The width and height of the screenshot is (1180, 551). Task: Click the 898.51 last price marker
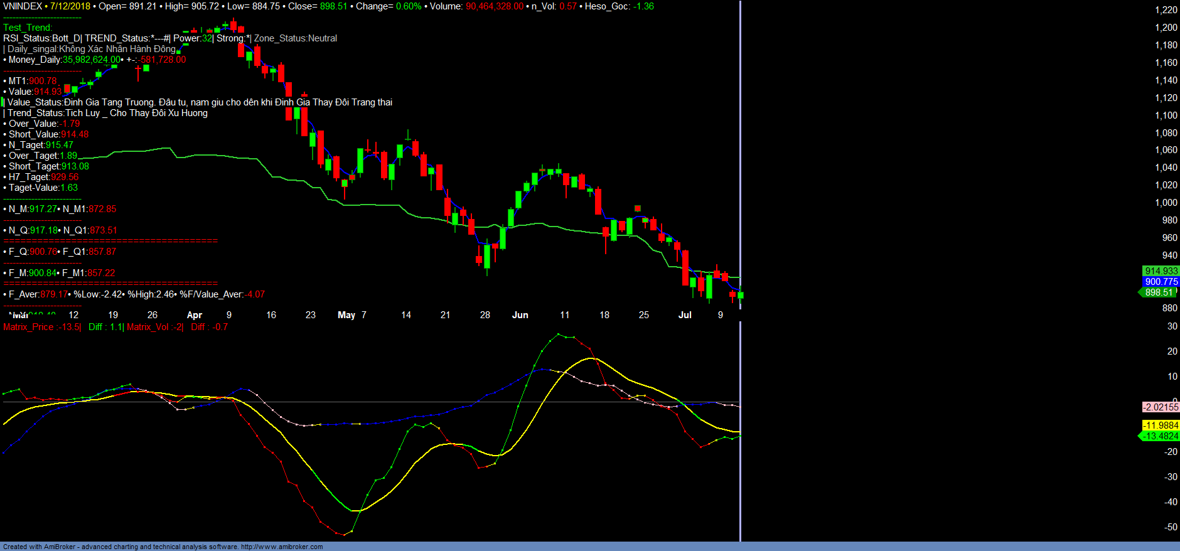pos(1159,292)
